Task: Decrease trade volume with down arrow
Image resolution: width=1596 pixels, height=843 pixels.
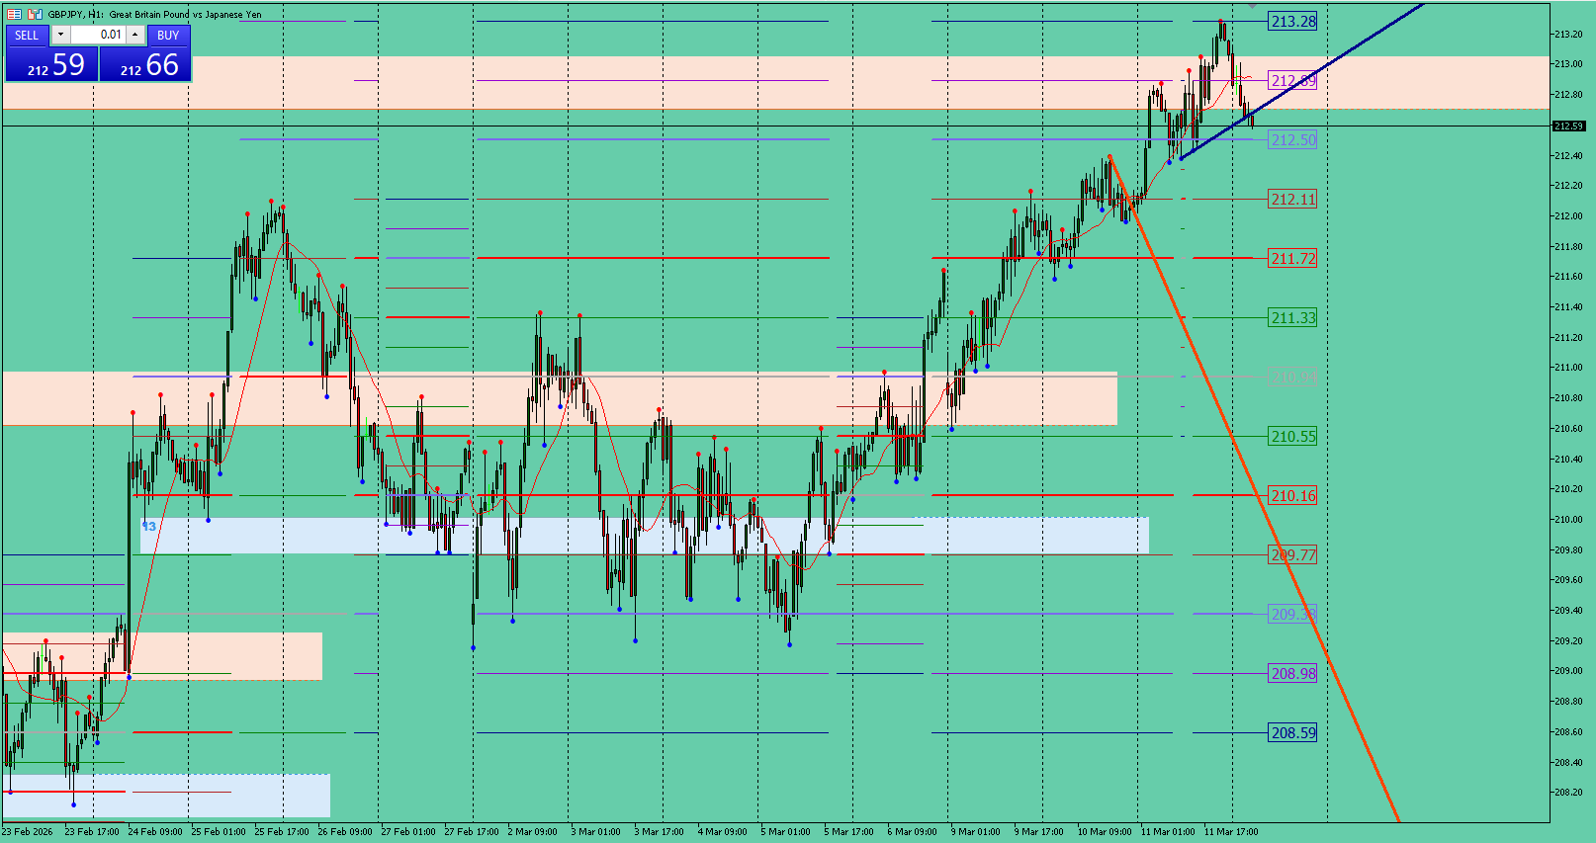Action: pyautogui.click(x=60, y=35)
